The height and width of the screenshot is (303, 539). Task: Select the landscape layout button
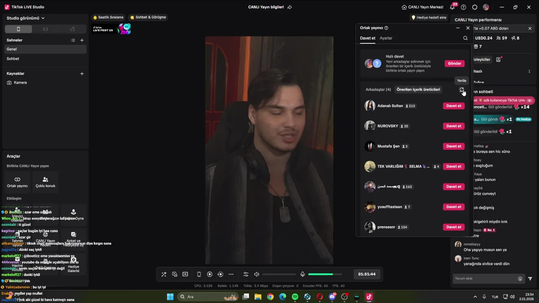coord(45,29)
